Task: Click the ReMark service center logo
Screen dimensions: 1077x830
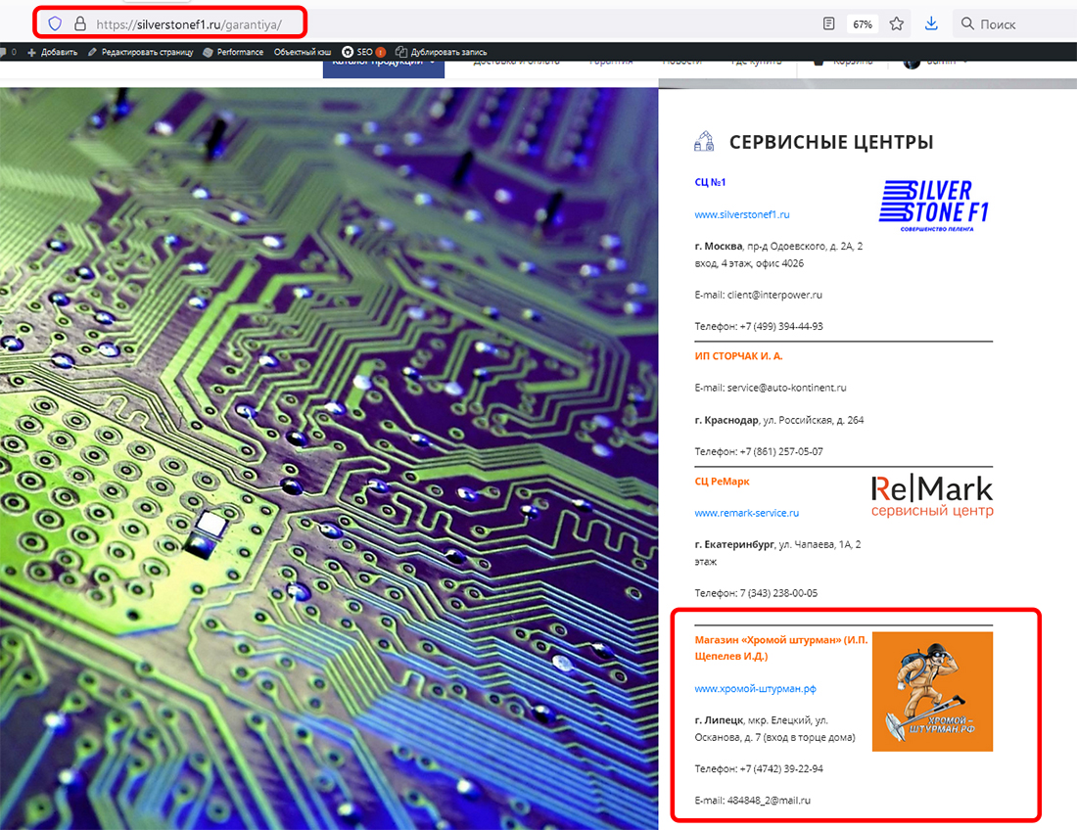Action: coord(932,495)
